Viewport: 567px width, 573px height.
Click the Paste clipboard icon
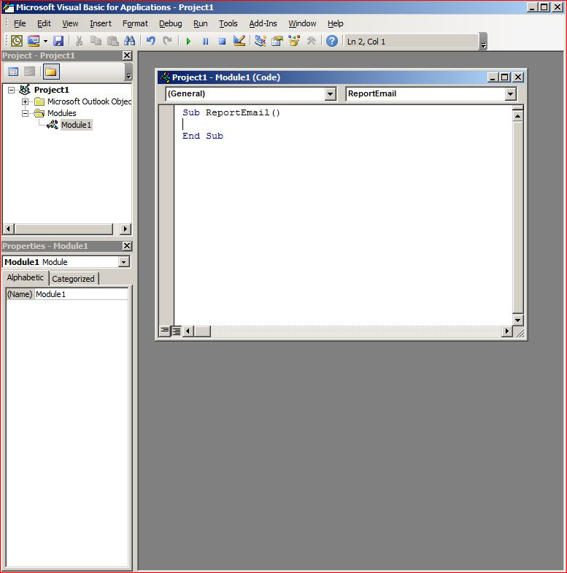click(x=112, y=41)
